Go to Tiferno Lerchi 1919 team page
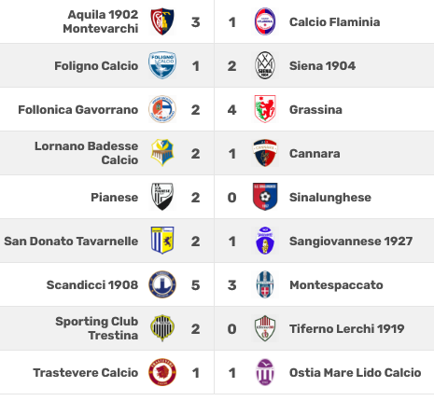The height and width of the screenshot is (401, 434). 346,329
